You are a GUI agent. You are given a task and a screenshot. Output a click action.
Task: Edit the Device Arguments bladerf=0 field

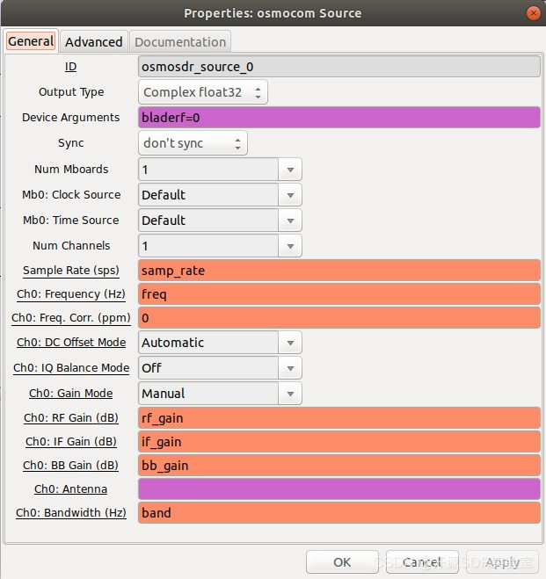[339, 118]
